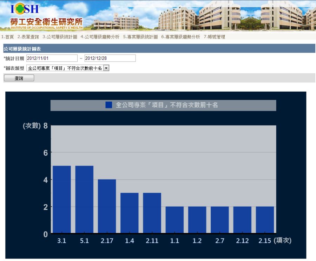Open 專案層級統計圖 page
This screenshot has height=261, width=316.
point(140,37)
